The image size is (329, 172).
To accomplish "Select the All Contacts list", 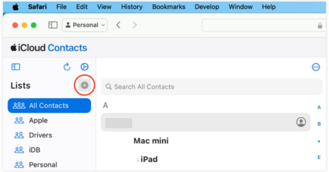I will coord(49,106).
